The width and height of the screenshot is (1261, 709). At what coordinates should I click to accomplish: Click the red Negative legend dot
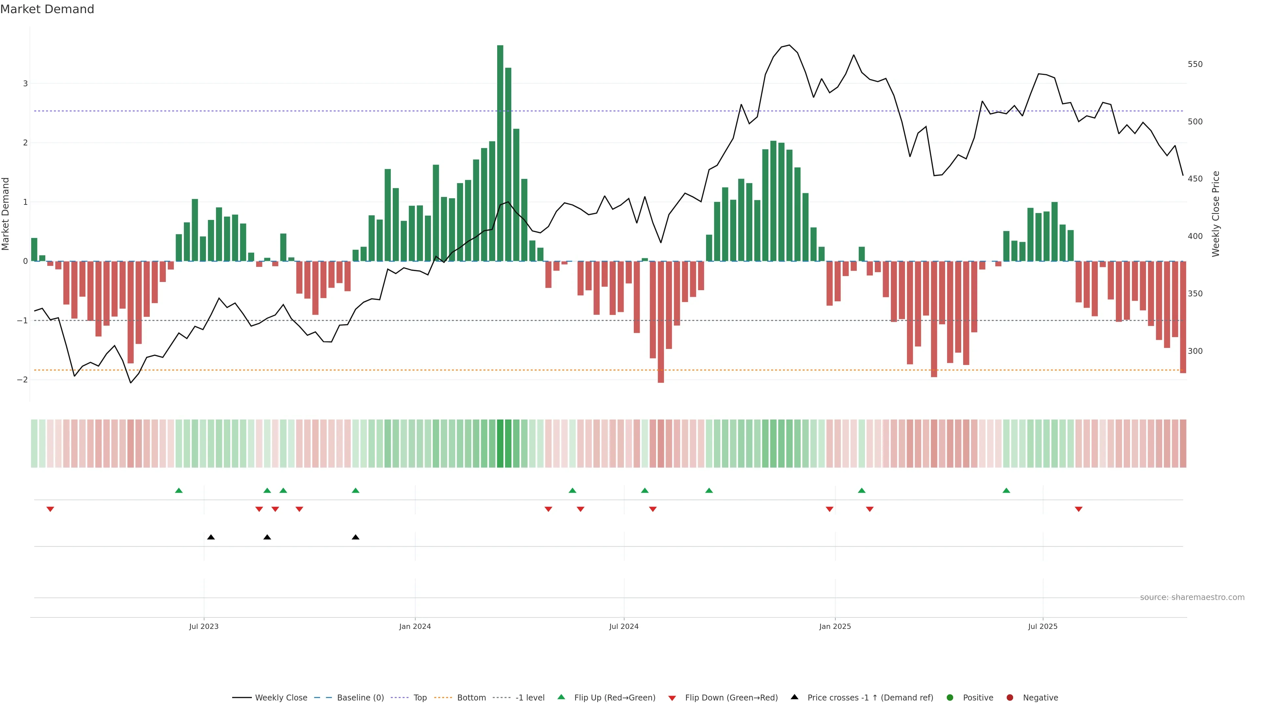pyautogui.click(x=1010, y=697)
